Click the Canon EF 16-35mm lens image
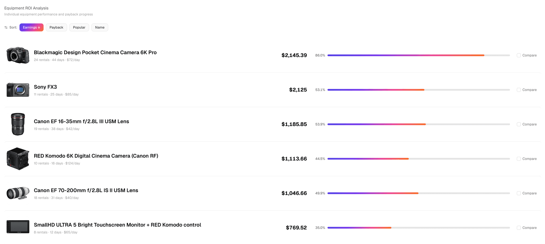This screenshot has width=545, height=244. pyautogui.click(x=18, y=124)
